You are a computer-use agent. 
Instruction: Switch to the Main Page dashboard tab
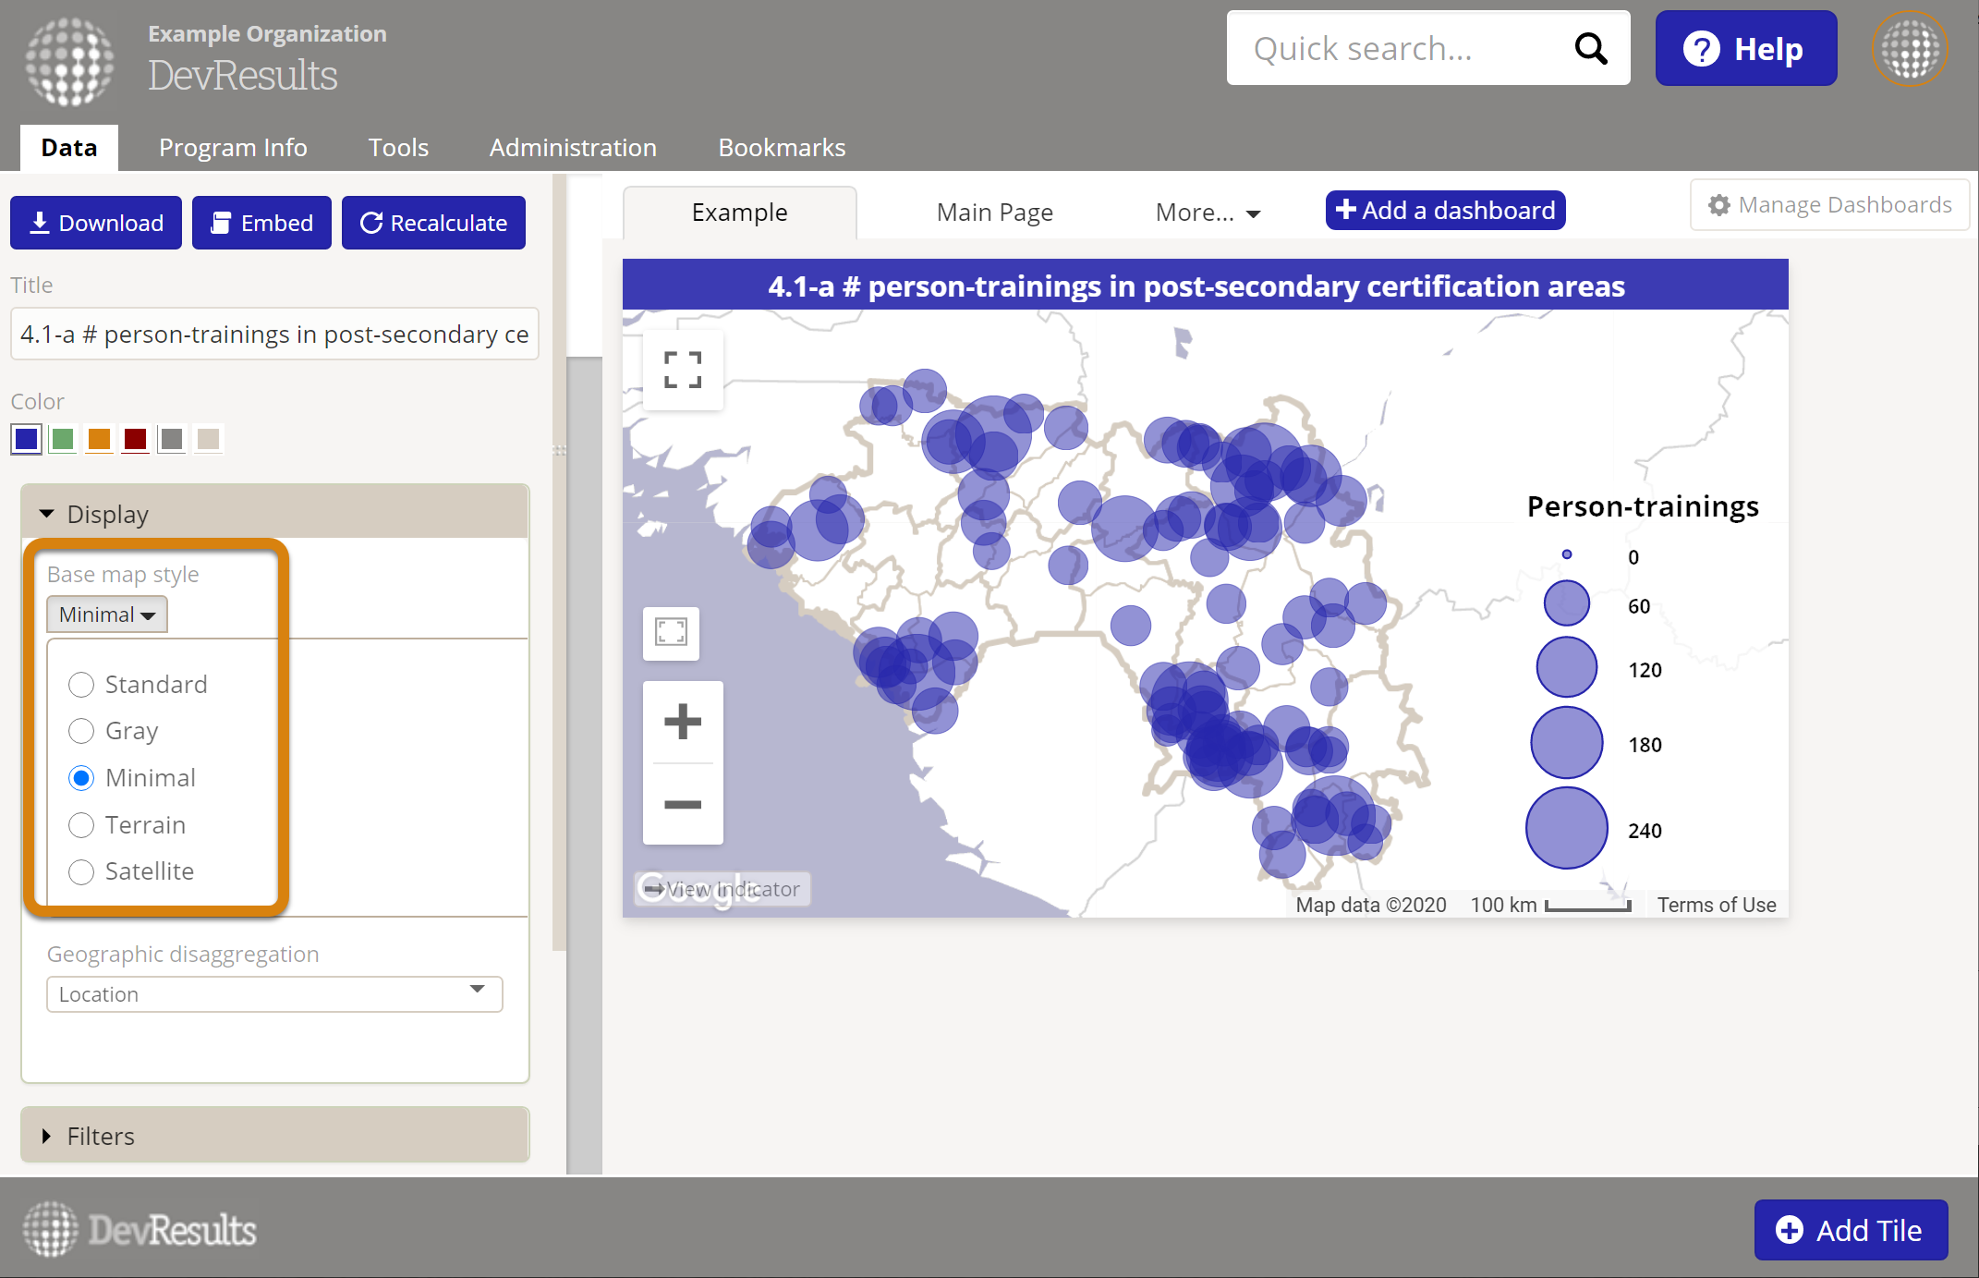click(x=994, y=213)
